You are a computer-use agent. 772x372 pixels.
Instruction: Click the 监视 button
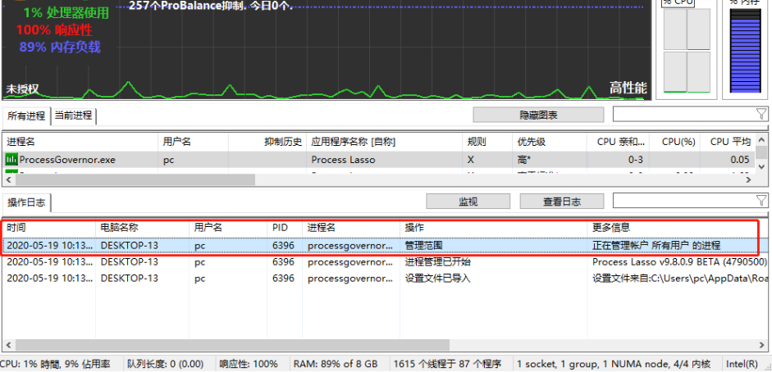point(468,202)
